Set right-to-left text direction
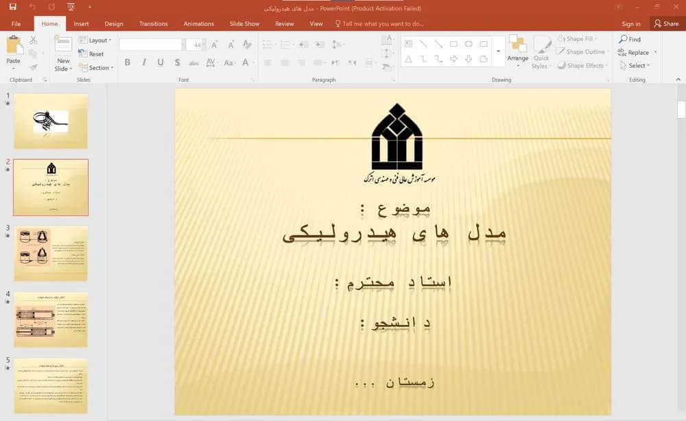Viewport: 686px width, 421px height. pos(352,63)
